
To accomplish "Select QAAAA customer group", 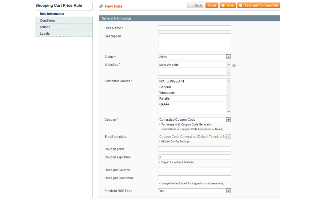I will (192, 104).
